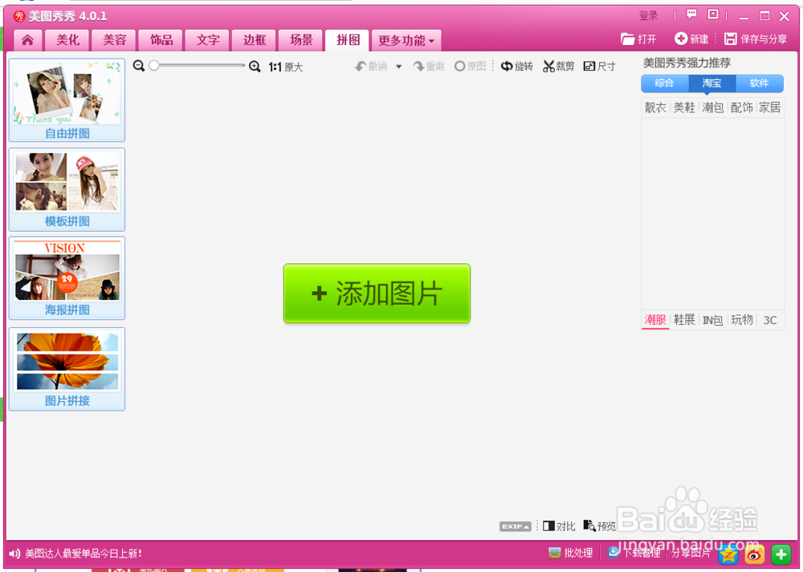This screenshot has width=803, height=572.
Task: Select the 配饰 category
Action: 741,108
